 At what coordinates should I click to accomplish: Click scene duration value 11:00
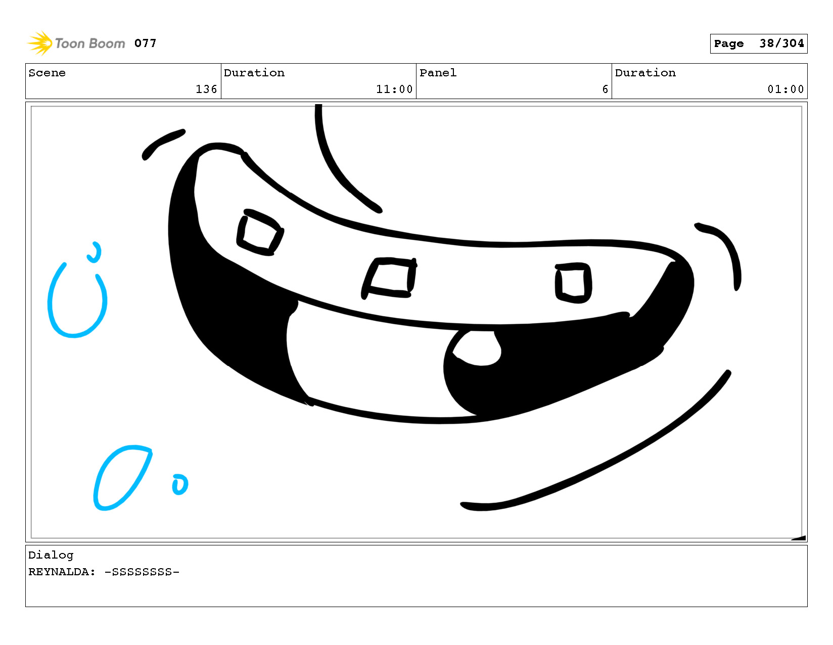pyautogui.click(x=394, y=89)
